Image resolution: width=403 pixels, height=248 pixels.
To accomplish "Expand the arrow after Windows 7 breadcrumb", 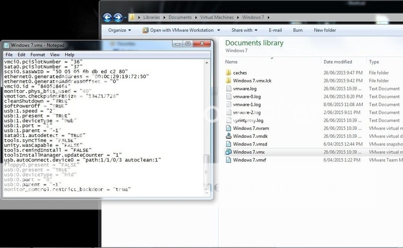I will [268, 17].
